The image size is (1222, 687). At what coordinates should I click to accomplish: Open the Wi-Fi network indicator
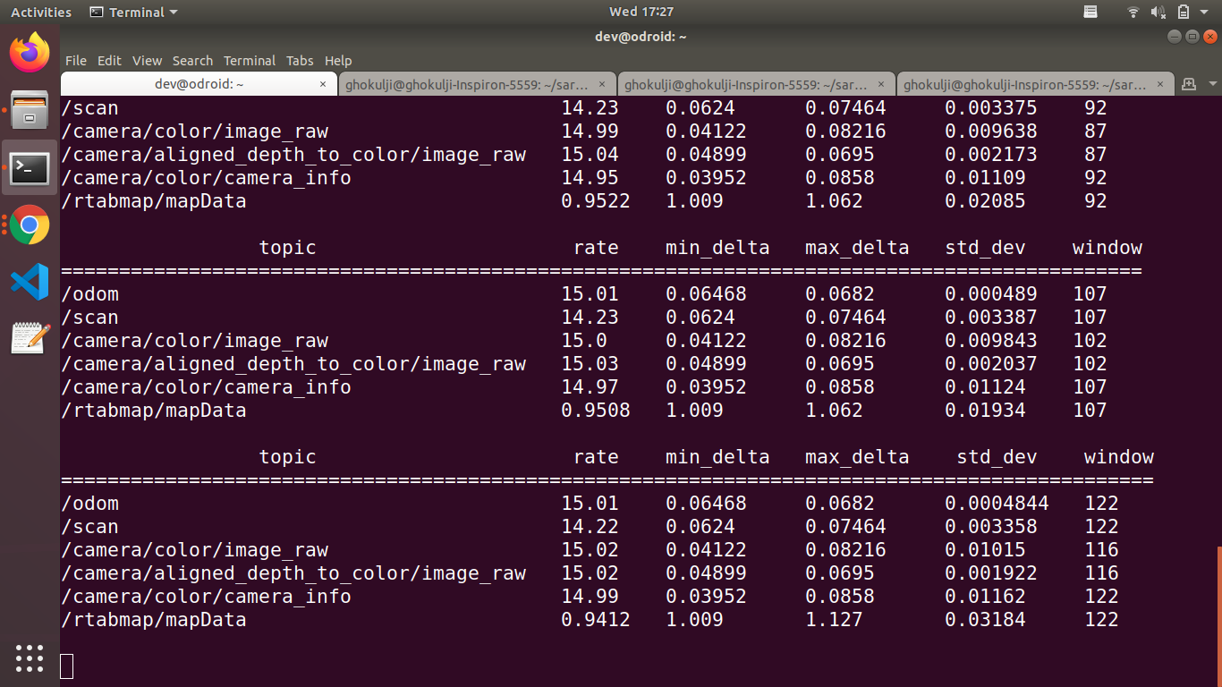tap(1133, 13)
